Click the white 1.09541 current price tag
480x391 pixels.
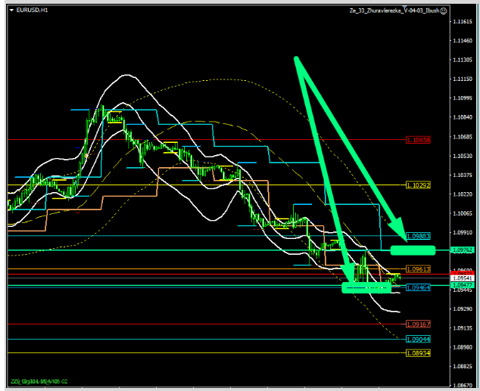click(461, 278)
